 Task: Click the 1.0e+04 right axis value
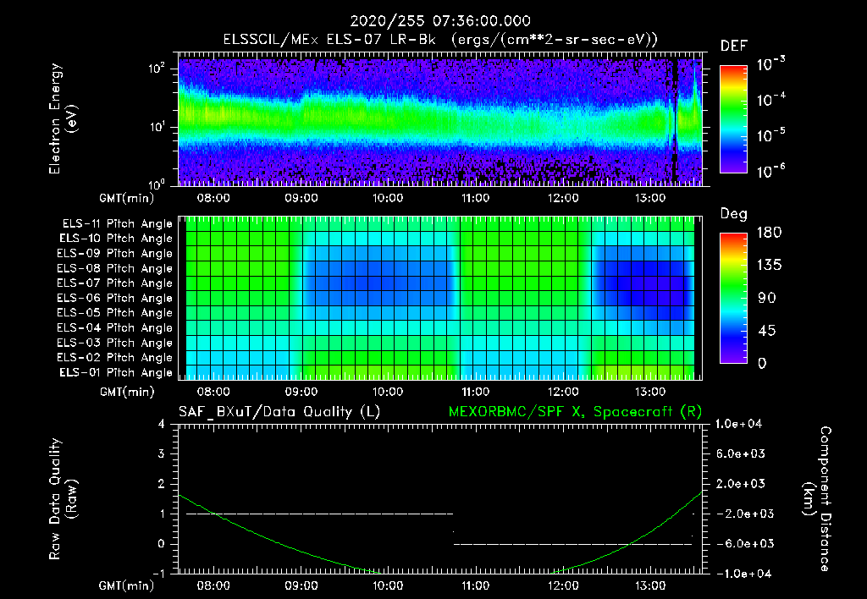pyautogui.click(x=738, y=424)
